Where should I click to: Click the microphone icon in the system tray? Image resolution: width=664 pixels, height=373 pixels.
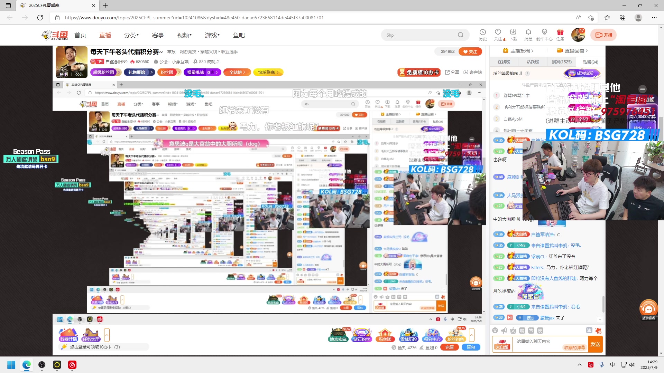pos(602,365)
